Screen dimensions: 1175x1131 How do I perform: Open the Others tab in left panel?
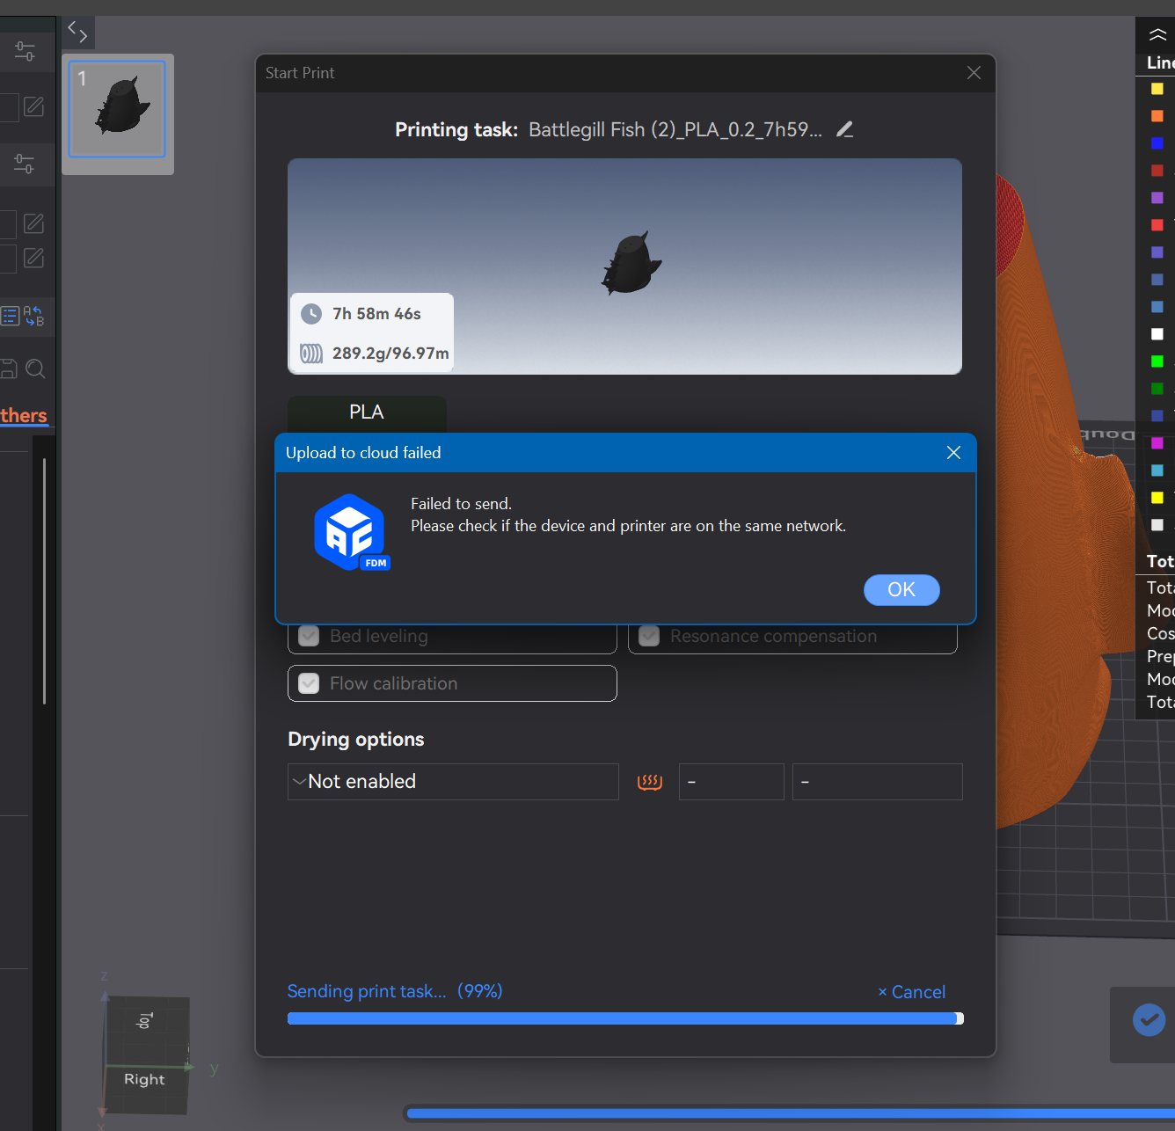(x=24, y=415)
